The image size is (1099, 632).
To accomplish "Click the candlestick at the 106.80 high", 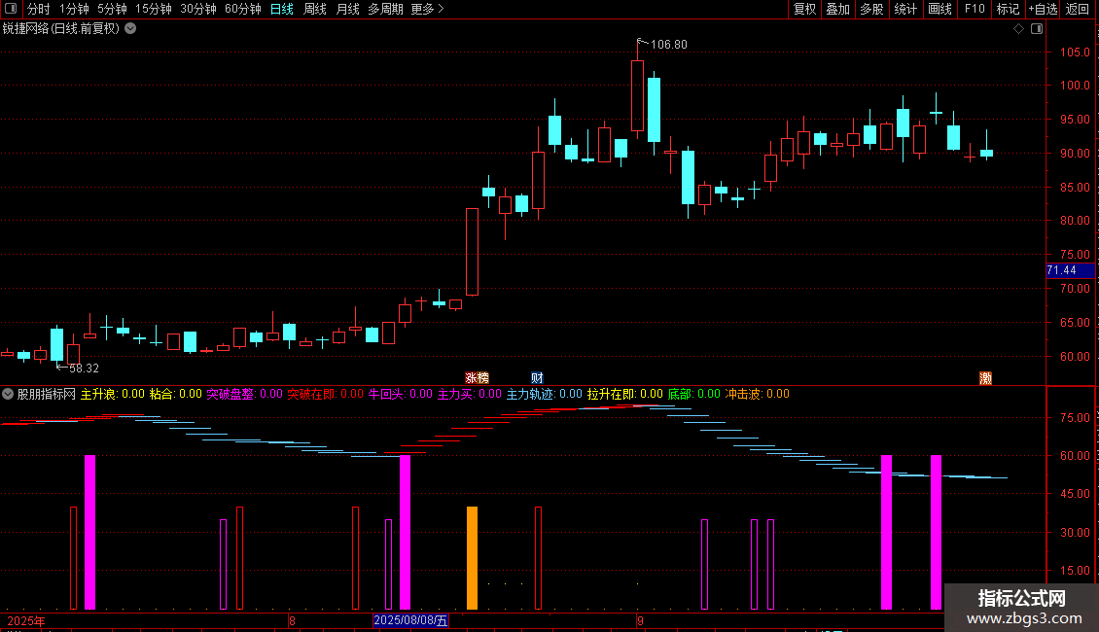I will point(637,95).
